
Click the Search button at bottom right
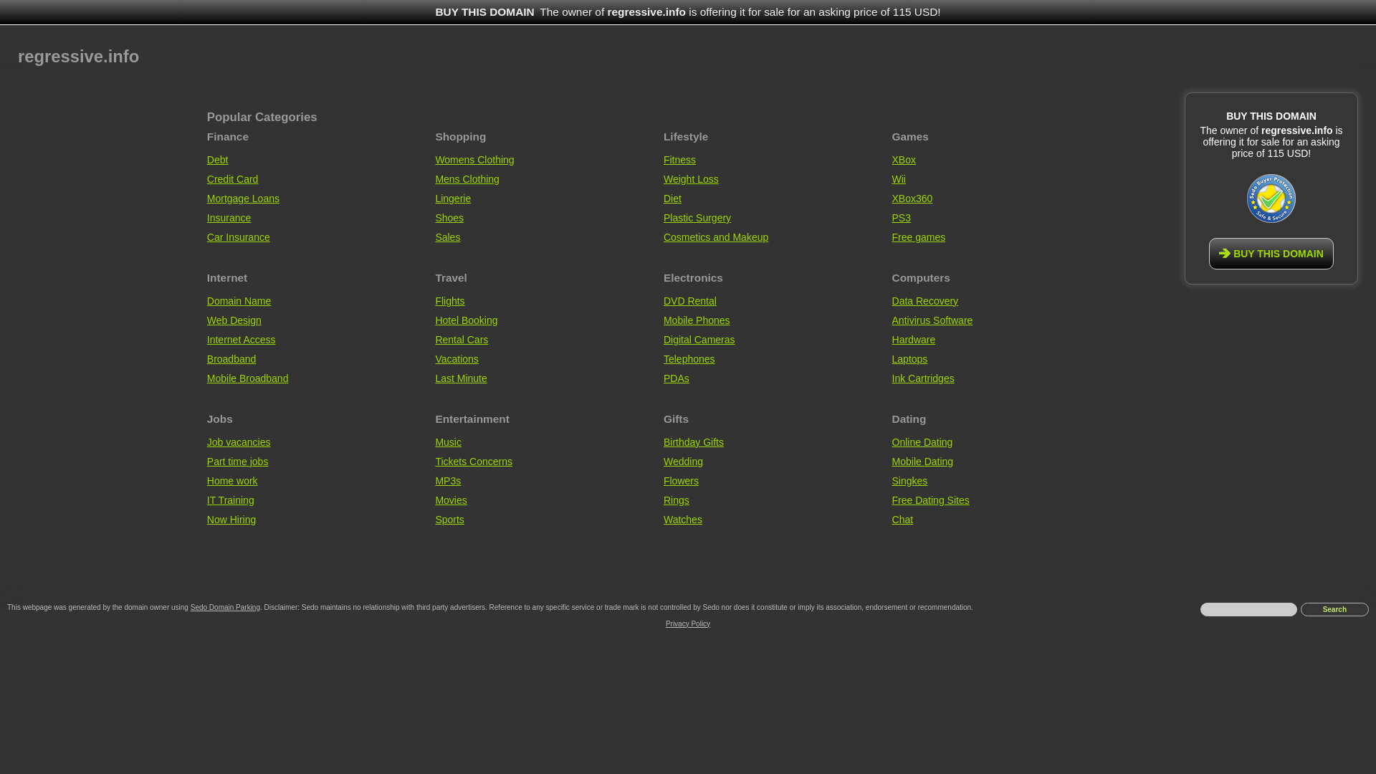pyautogui.click(x=1334, y=609)
